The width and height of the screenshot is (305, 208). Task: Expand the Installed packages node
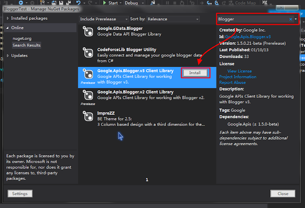(8, 18)
